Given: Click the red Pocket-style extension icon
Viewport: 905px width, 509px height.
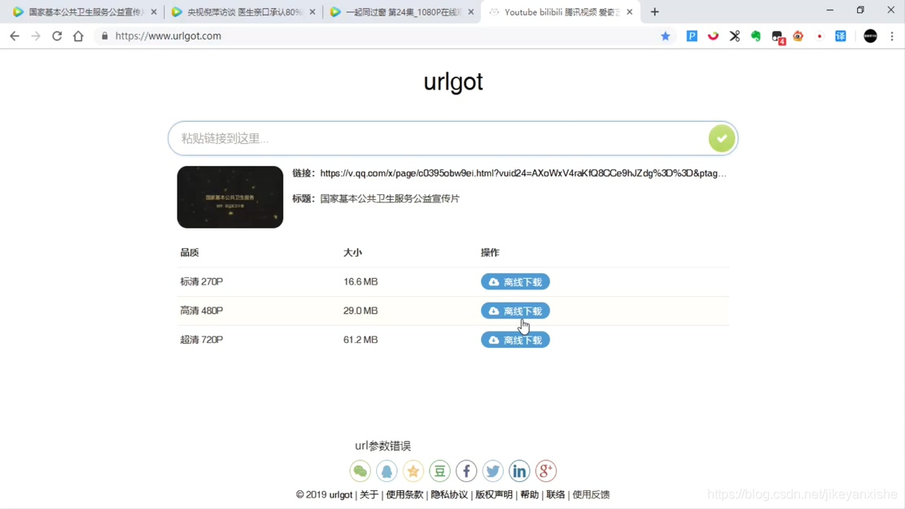Looking at the screenshot, I should 713,36.
